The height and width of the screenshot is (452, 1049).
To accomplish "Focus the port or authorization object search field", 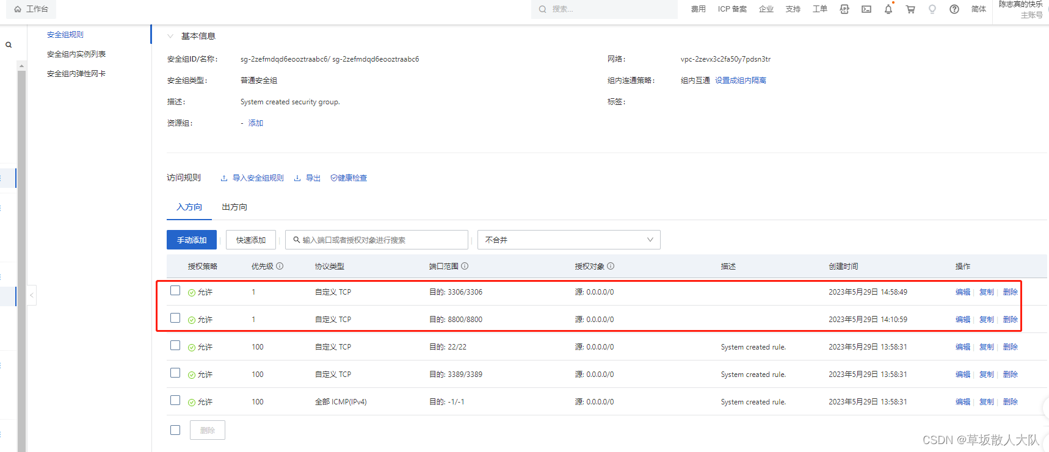I will 377,240.
